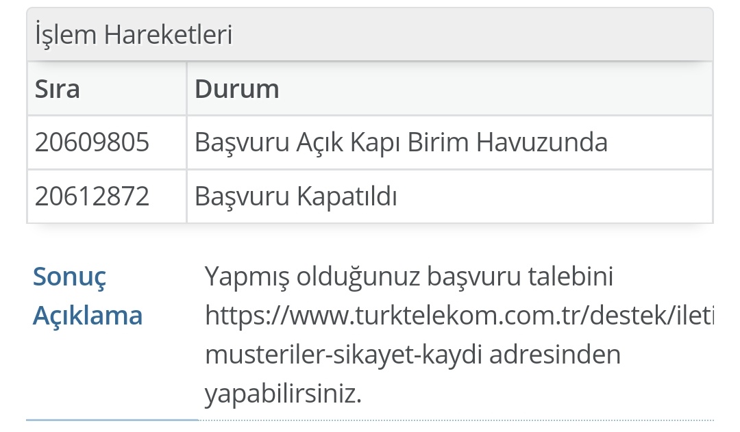Click sequence number 20609805
Image resolution: width=740 pixels, height=432 pixels.
(x=92, y=142)
